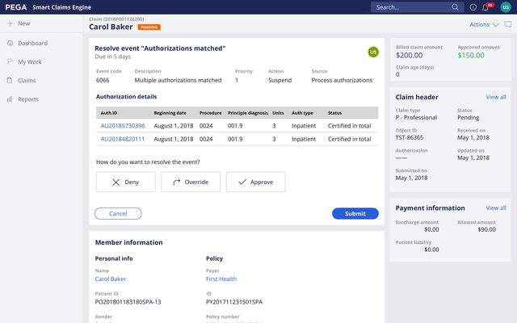The image size is (517, 323).
Task: Open the chat bubble icon beside Actions
Action: [x=506, y=25]
